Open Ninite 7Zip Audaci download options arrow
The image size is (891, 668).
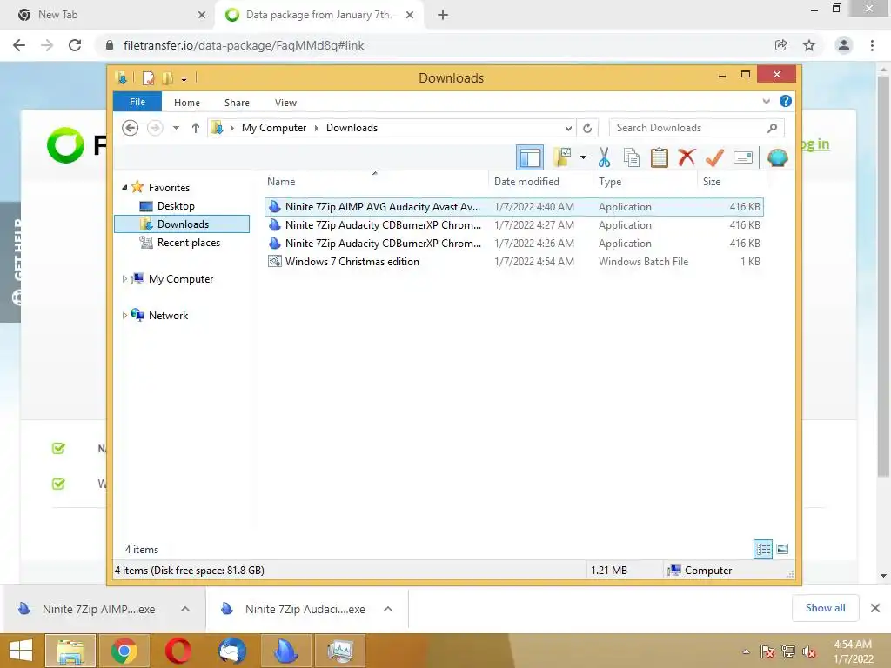[x=388, y=609]
